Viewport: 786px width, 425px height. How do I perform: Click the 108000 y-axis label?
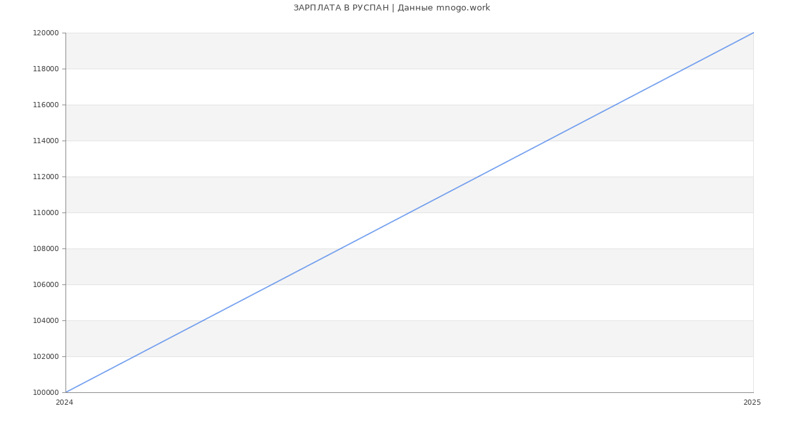click(x=46, y=248)
